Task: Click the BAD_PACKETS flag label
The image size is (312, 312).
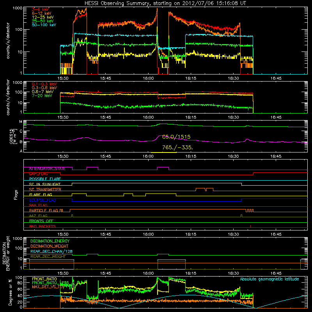Action: click(43, 226)
